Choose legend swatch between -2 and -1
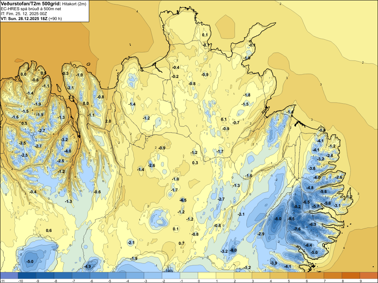This screenshot has width=378, height=283. (x=171, y=275)
